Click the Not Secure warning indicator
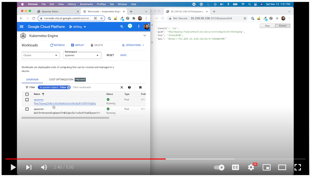Image resolution: width=311 pixels, height=177 pixels. [178, 18]
